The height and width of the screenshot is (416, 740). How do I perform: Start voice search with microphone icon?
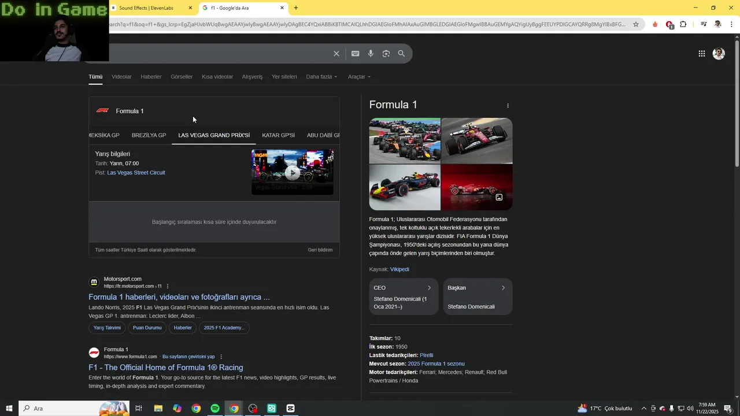click(x=371, y=54)
